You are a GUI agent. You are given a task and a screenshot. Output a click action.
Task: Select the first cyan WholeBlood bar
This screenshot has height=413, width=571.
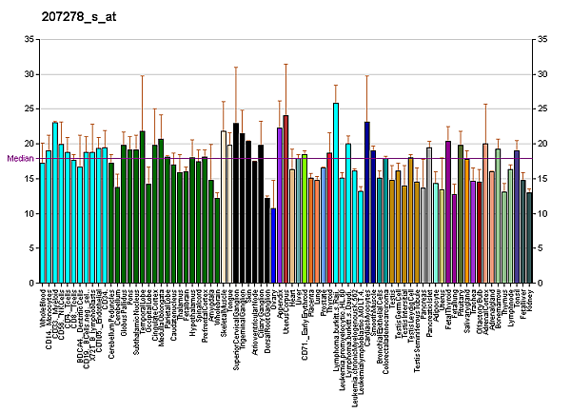coord(43,223)
